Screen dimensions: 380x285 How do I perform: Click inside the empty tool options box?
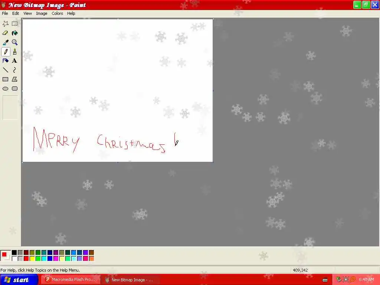coord(10,108)
